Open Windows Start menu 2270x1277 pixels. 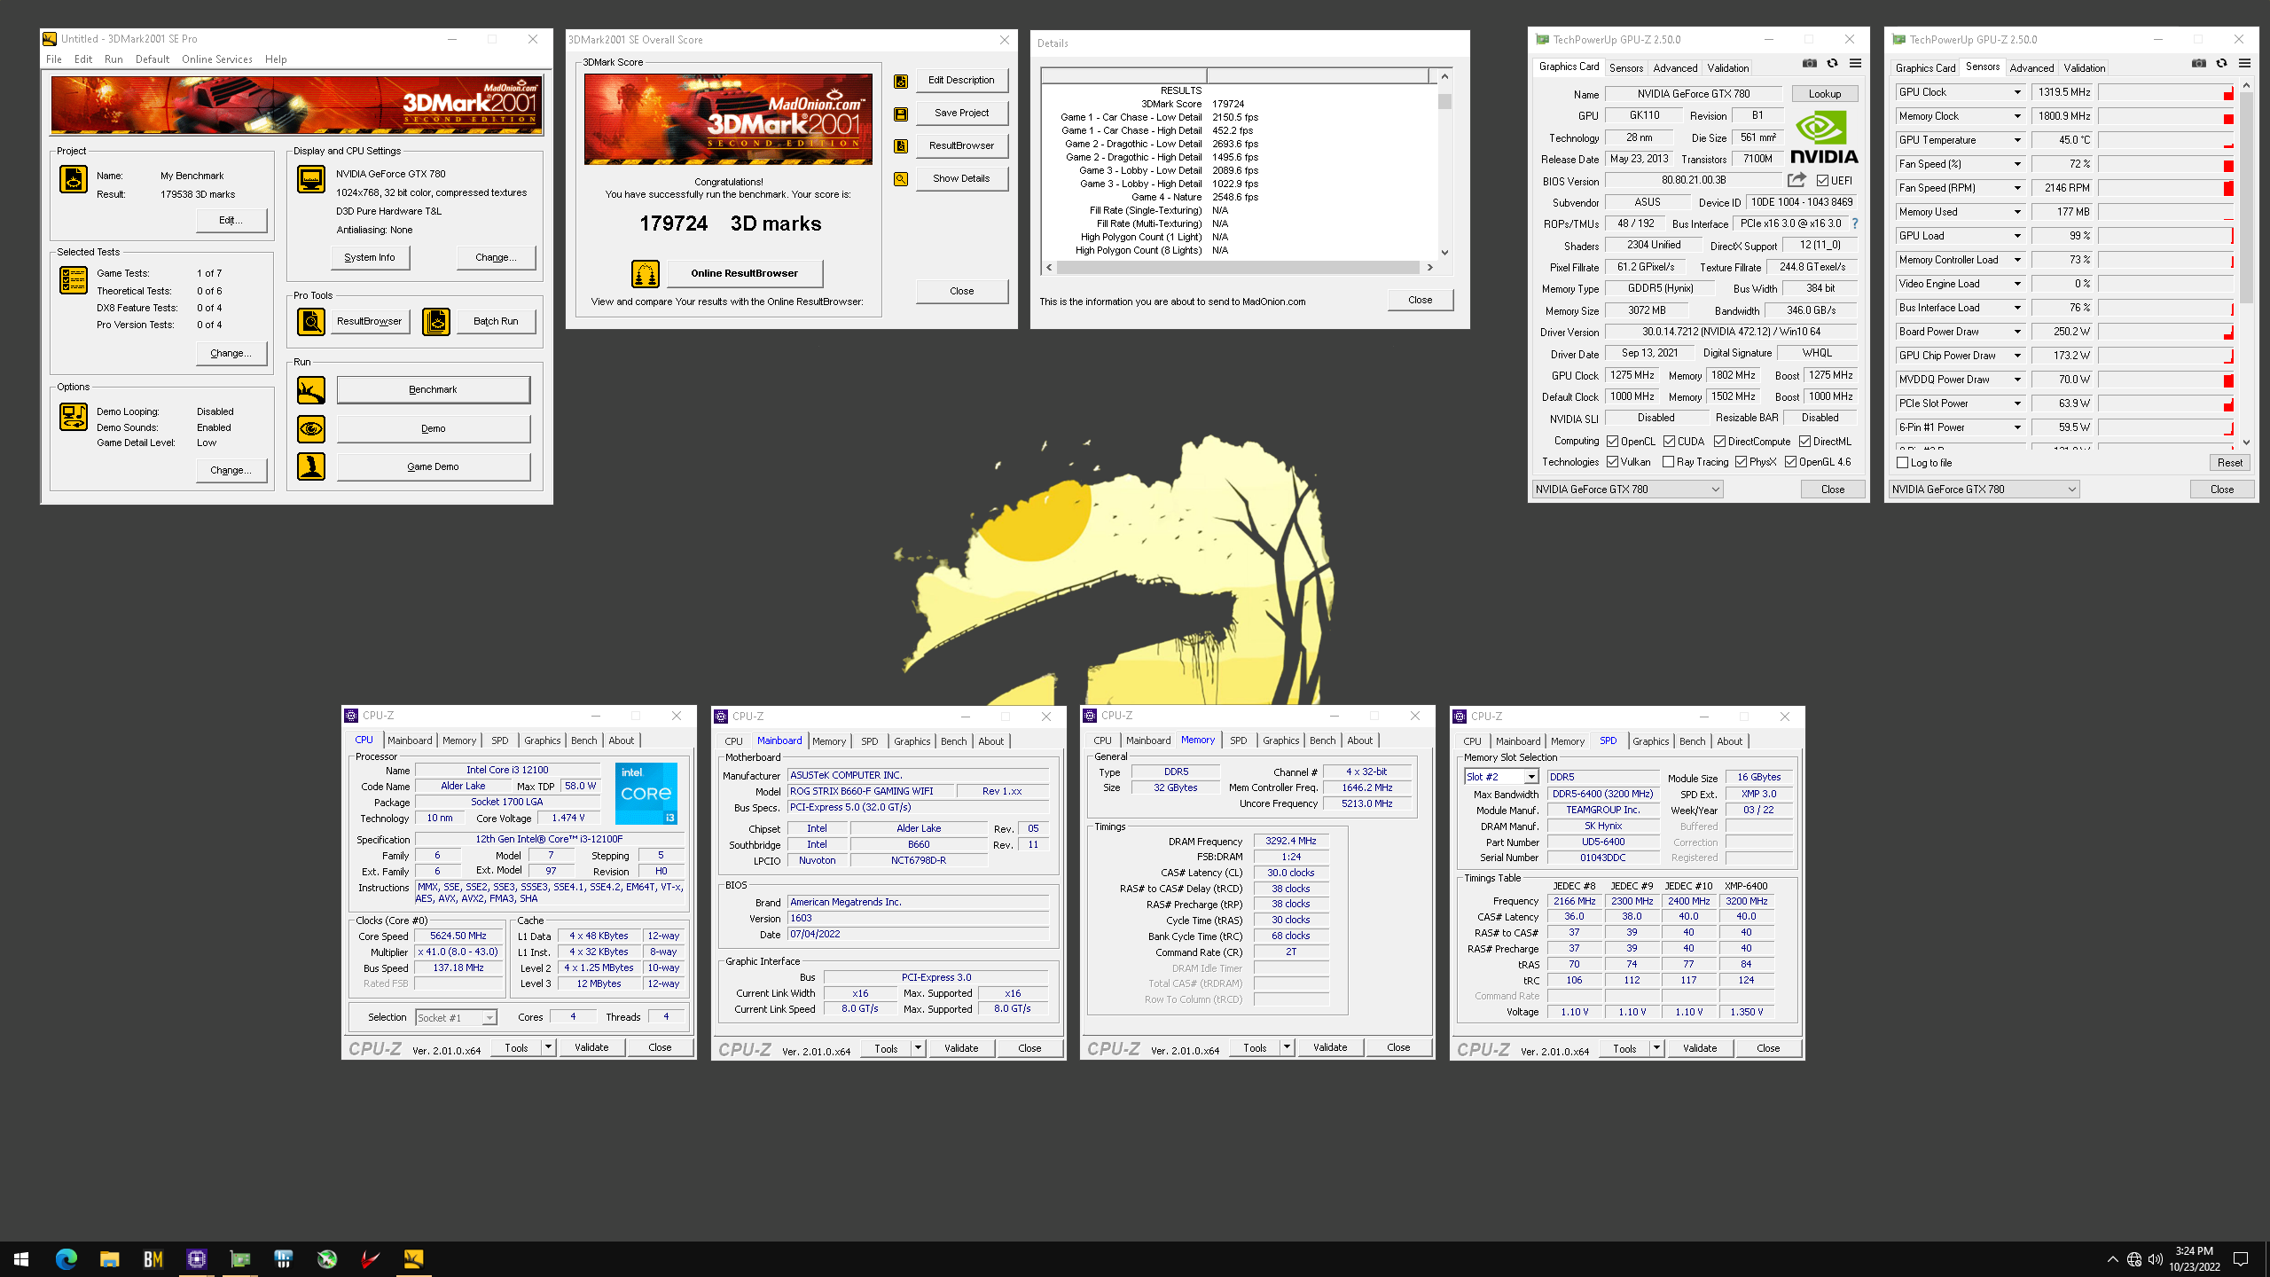21,1258
